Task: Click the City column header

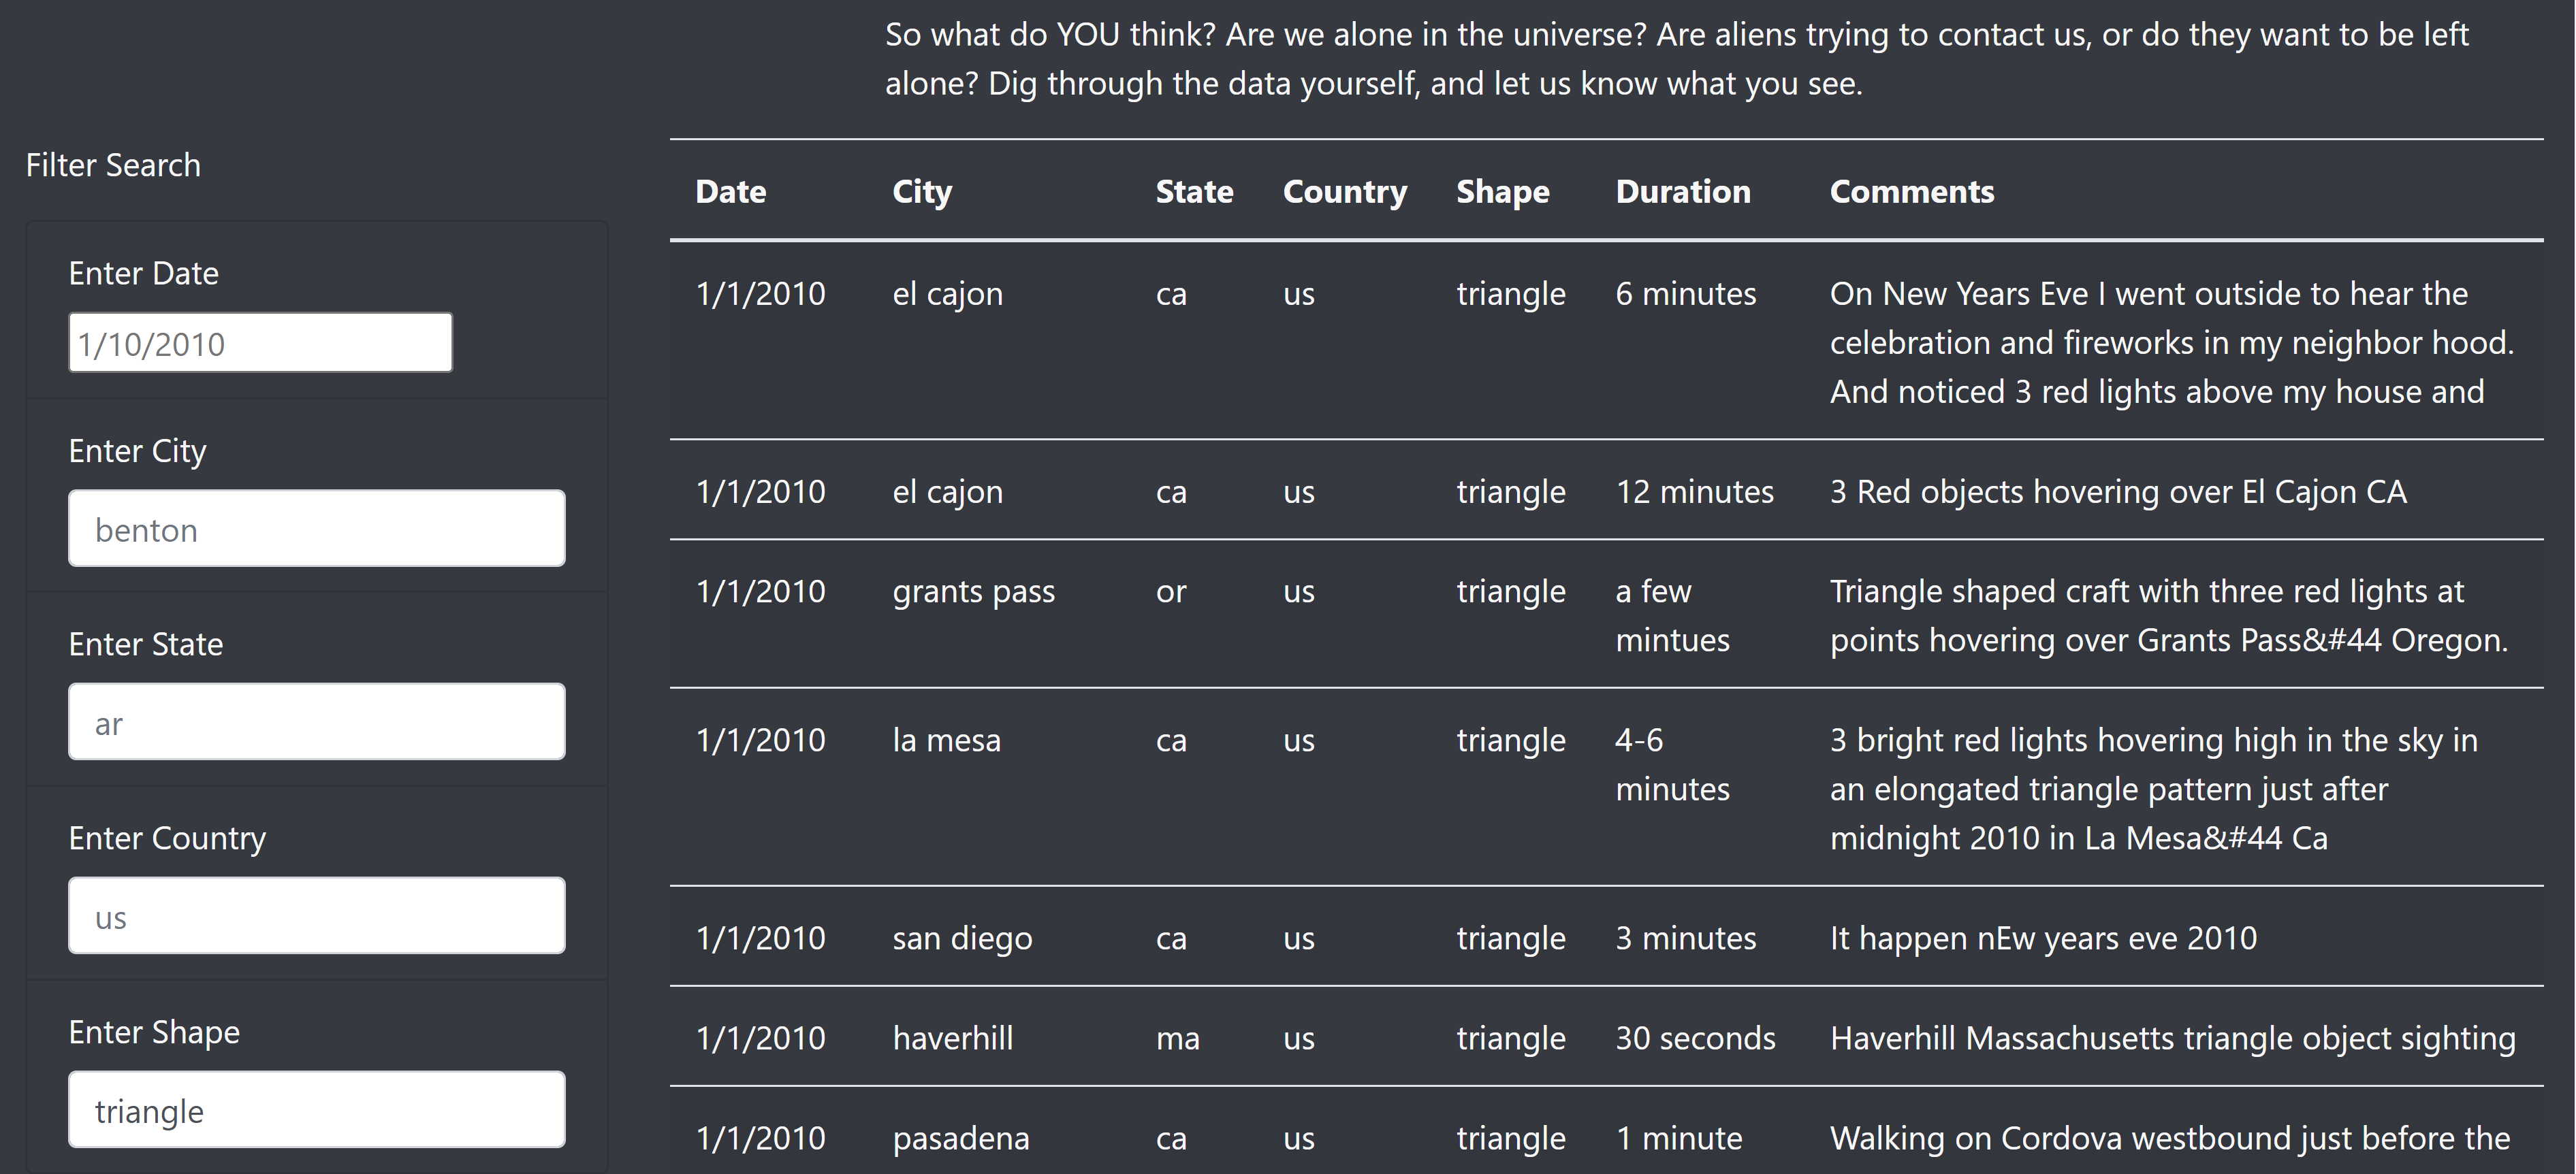Action: pos(922,191)
